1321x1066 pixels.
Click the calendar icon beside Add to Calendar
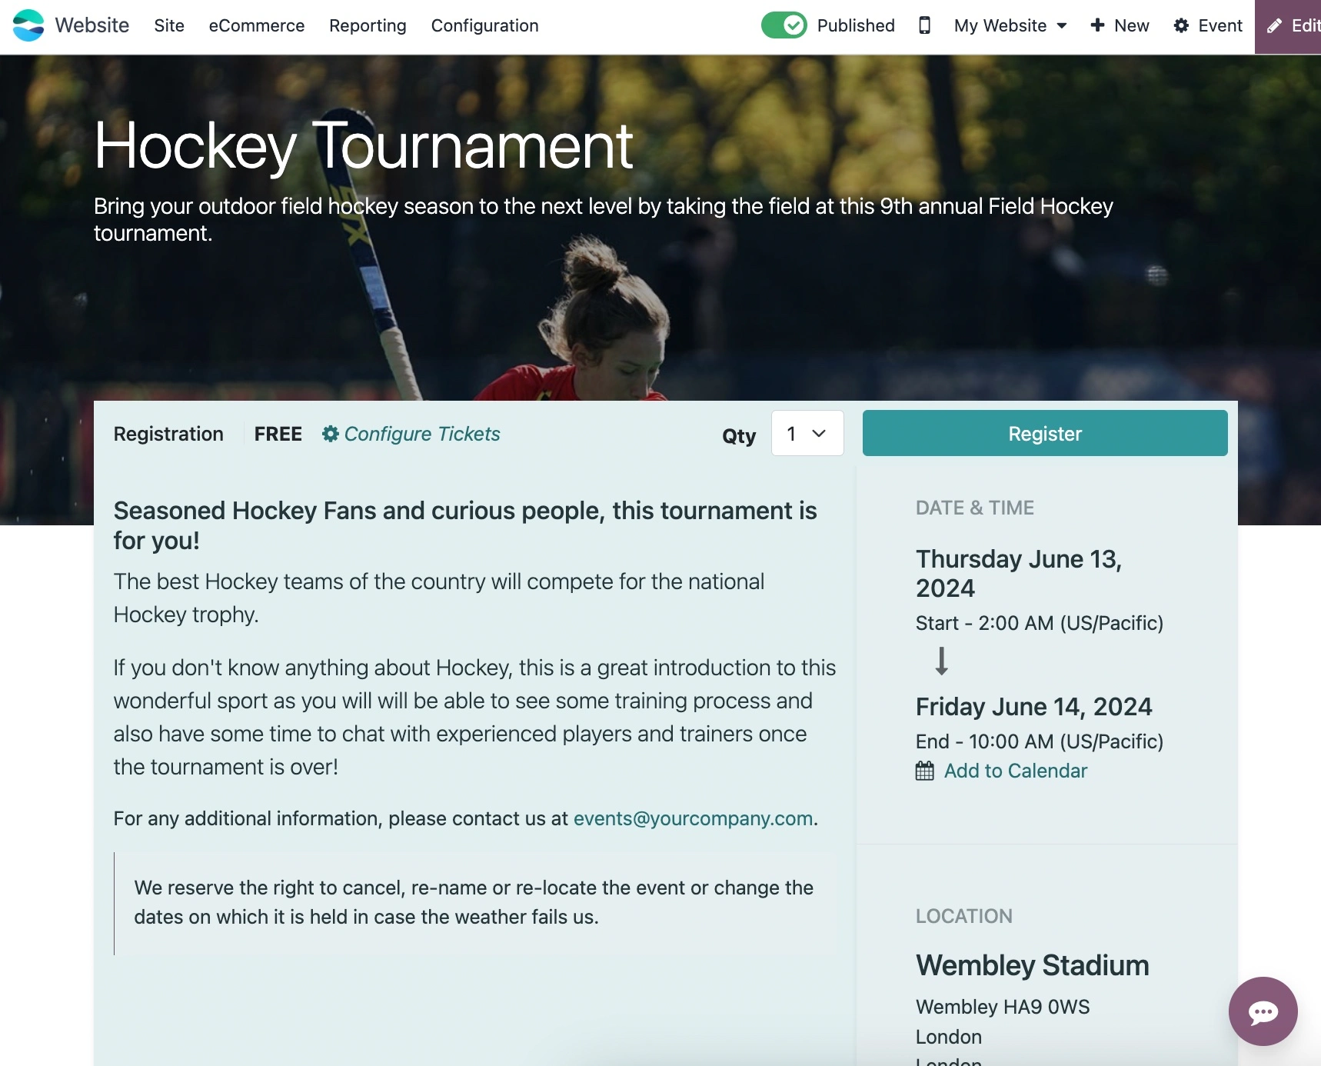(x=925, y=771)
